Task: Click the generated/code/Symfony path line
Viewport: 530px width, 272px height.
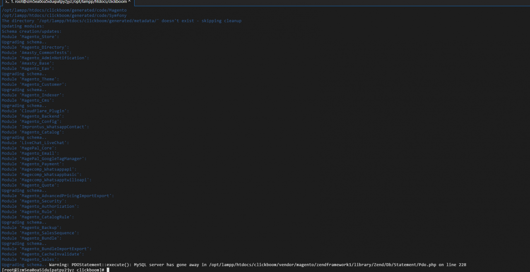Action: (64, 15)
